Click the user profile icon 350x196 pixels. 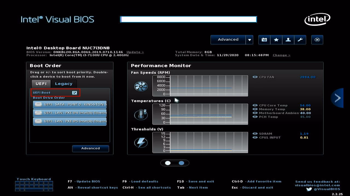tap(288, 39)
